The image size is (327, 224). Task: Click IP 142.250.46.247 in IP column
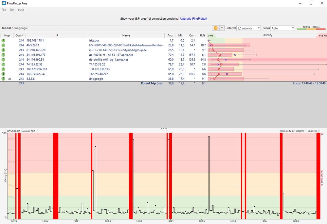[36, 74]
